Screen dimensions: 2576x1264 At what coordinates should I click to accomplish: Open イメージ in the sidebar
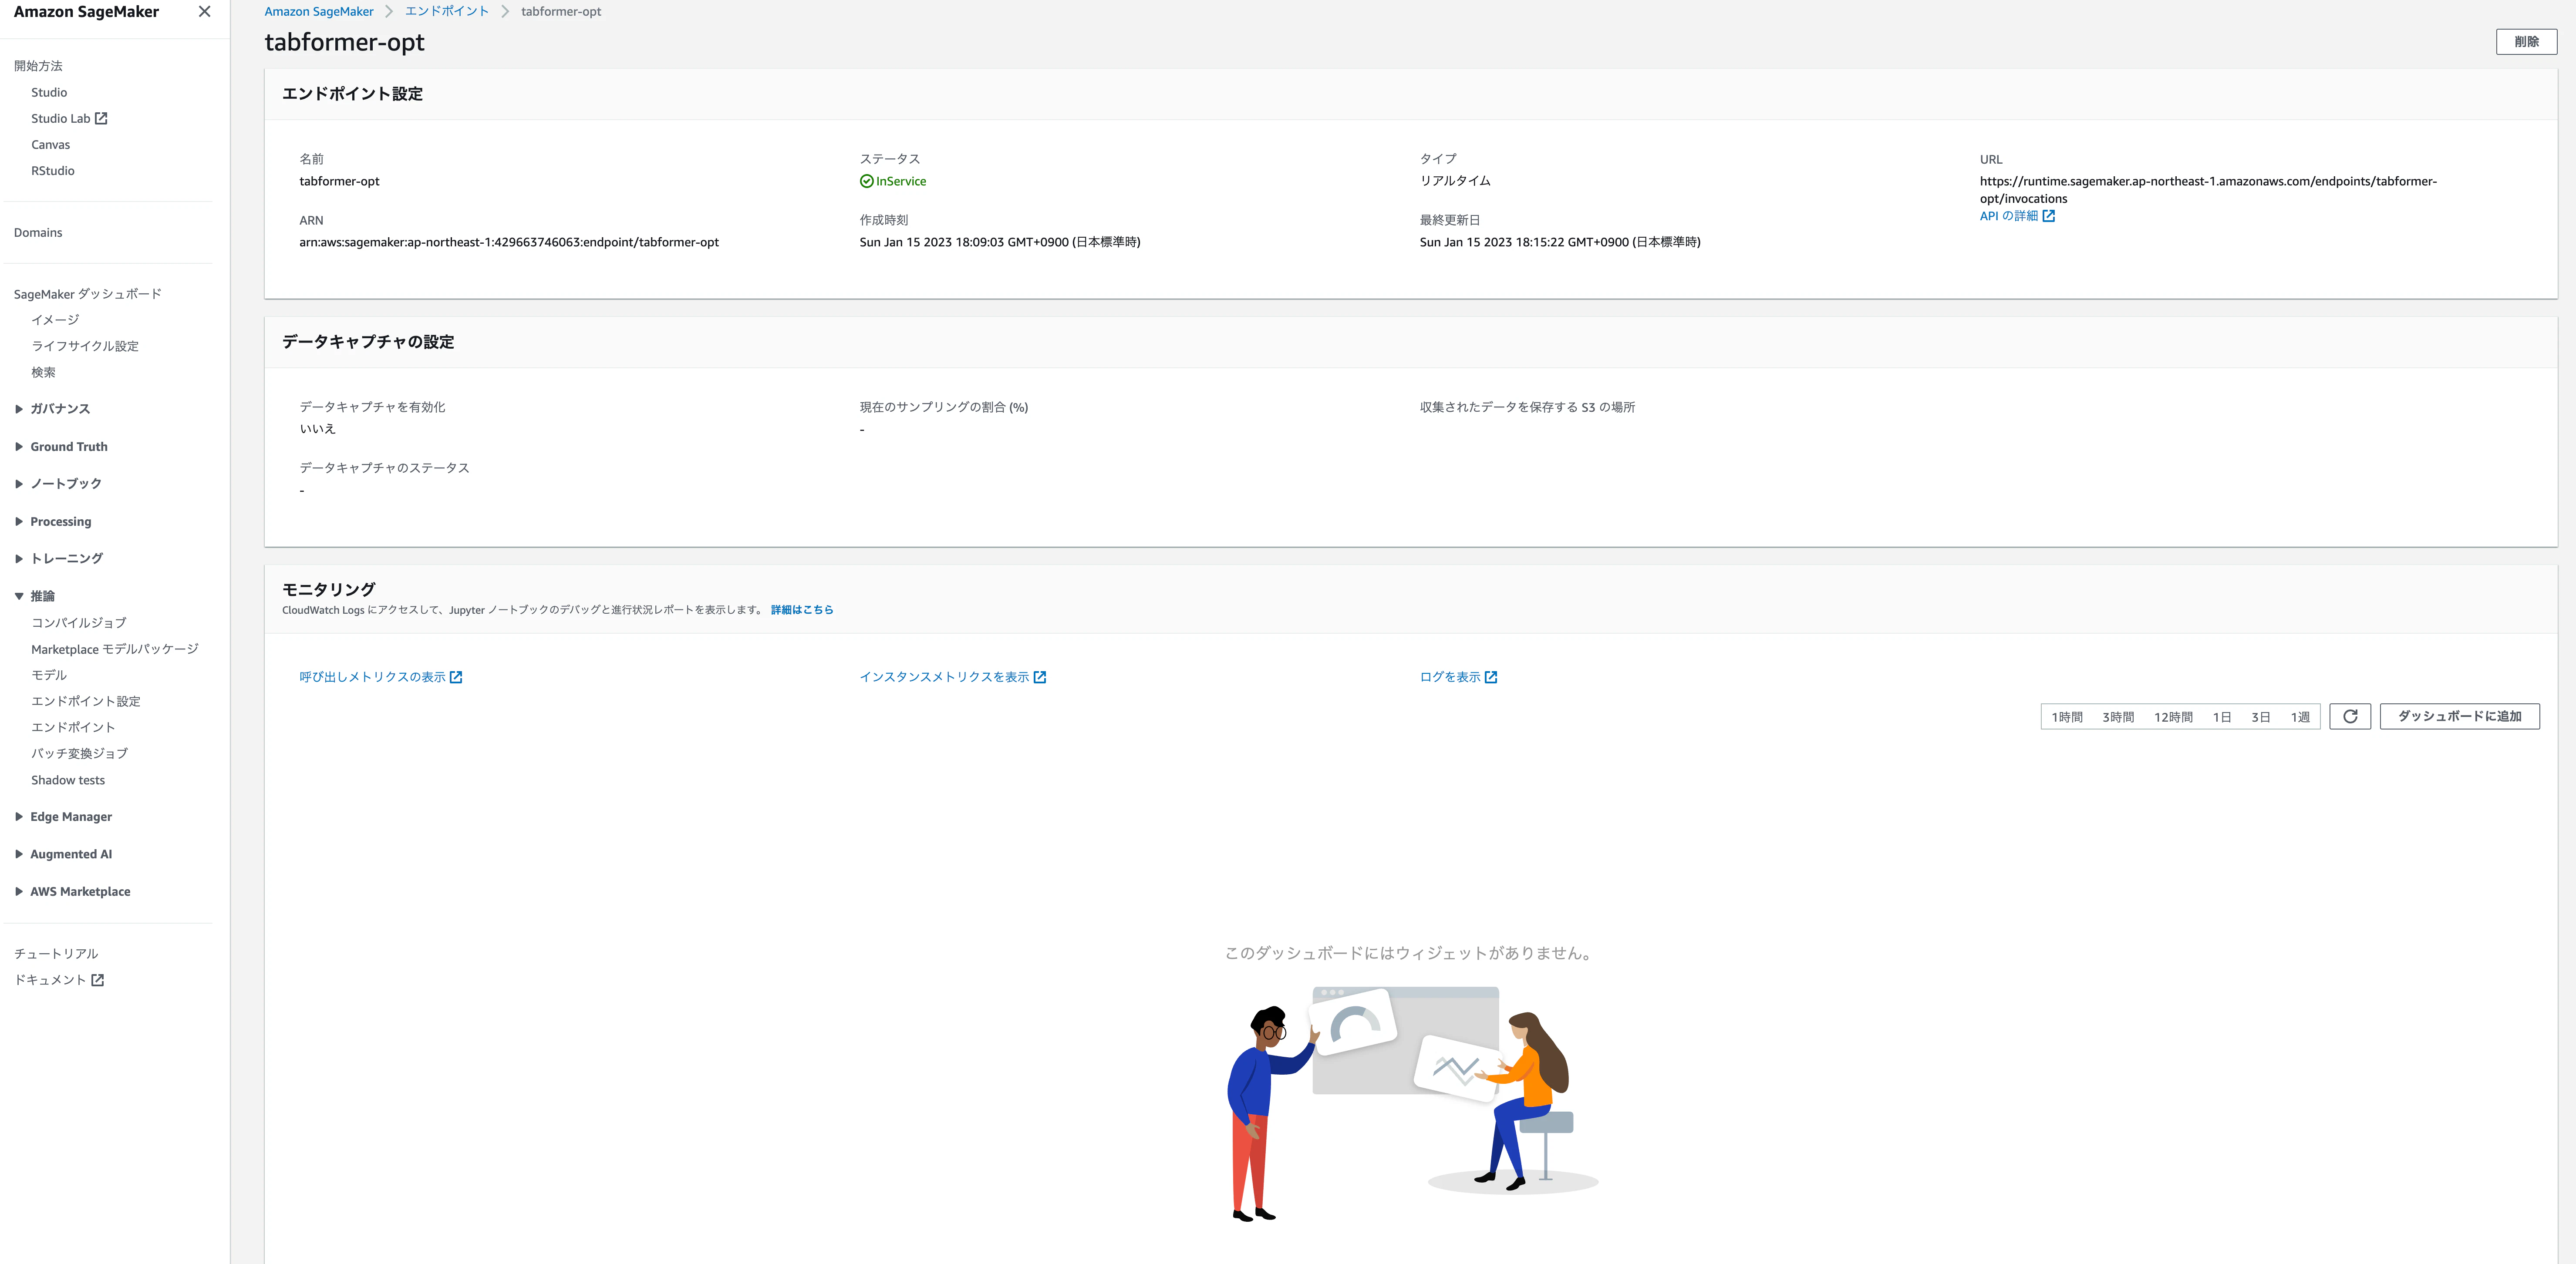tap(55, 320)
